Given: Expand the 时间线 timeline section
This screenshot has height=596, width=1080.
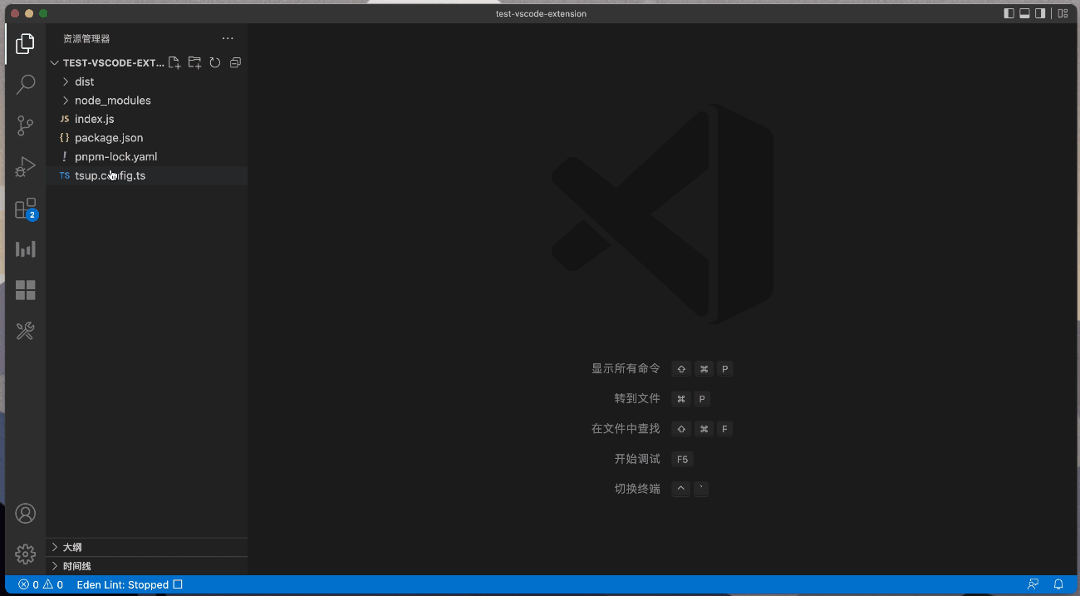Looking at the screenshot, I should coord(146,566).
